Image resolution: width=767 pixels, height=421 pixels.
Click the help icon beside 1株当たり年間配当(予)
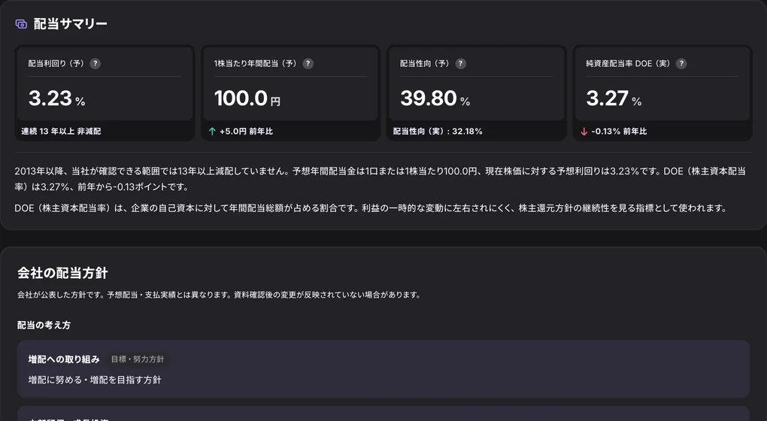[x=308, y=64]
